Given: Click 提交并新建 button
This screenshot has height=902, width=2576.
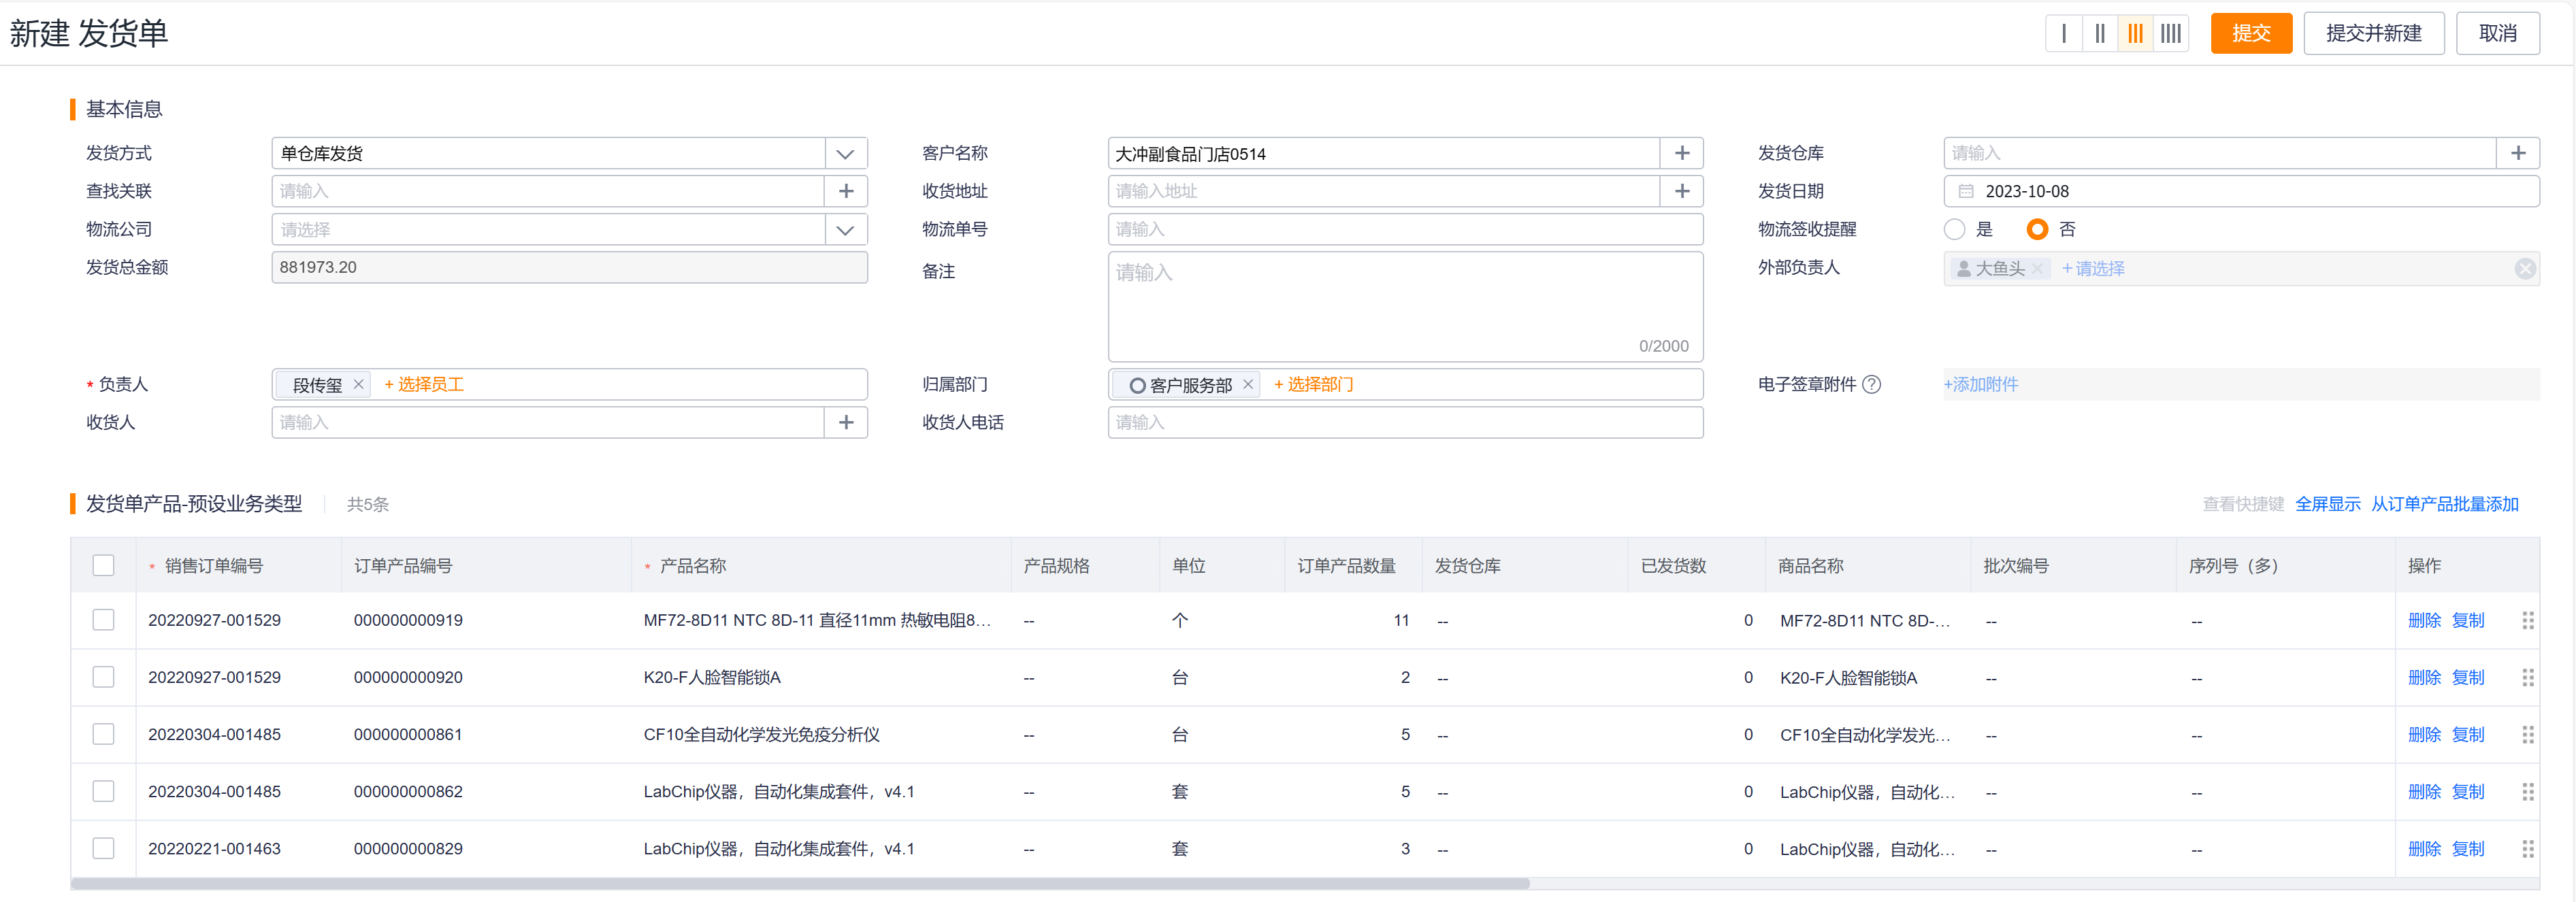Looking at the screenshot, I should [2374, 33].
